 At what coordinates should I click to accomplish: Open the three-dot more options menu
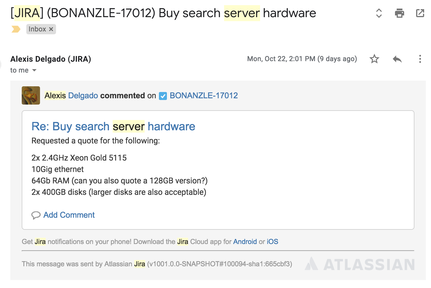pos(420,59)
